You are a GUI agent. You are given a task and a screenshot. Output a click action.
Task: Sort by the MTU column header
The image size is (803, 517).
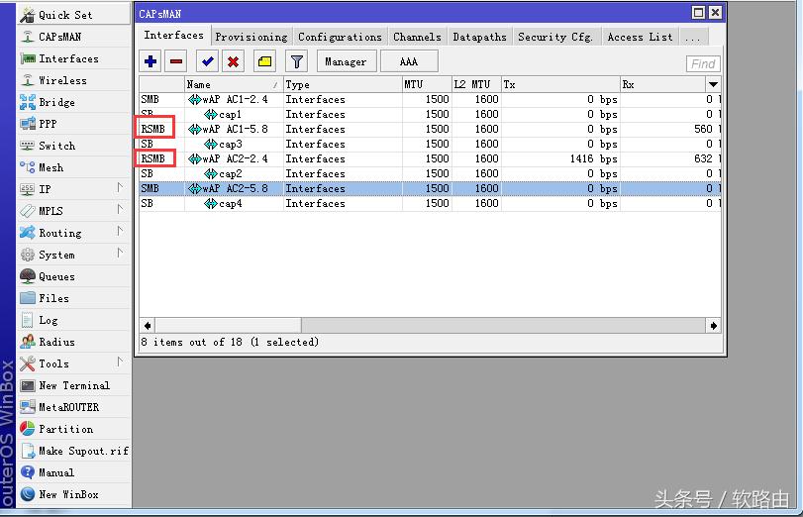point(427,84)
